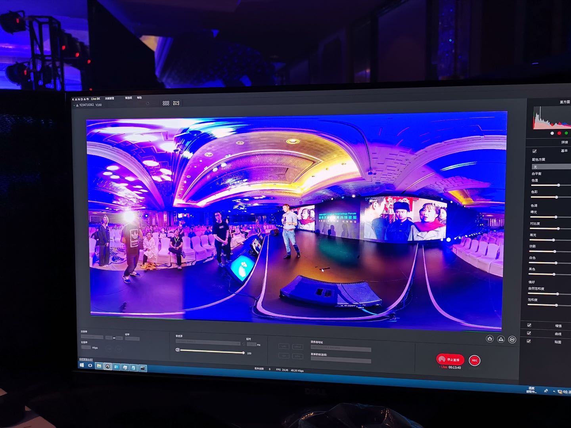Toggle the 贴图 checkbox
The height and width of the screenshot is (428, 571).
coord(529,341)
